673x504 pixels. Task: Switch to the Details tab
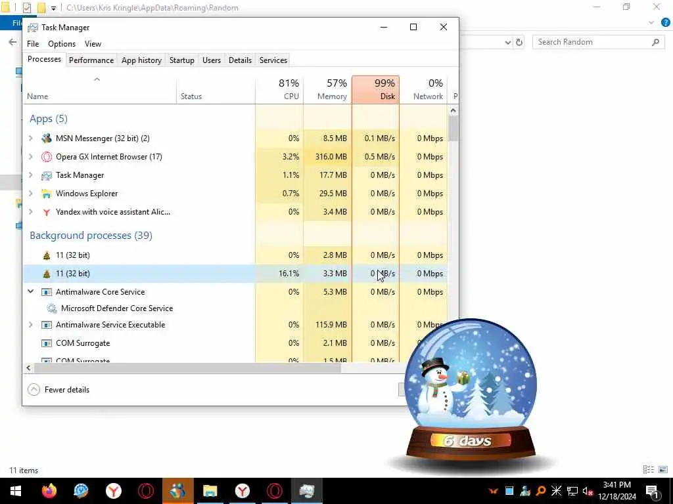click(240, 60)
